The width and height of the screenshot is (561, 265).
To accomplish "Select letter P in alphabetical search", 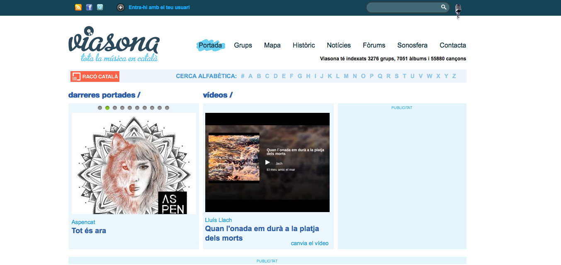I will [x=372, y=76].
